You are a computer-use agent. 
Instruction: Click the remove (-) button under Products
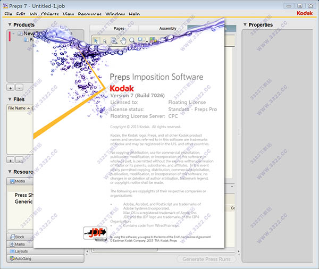click(19, 87)
